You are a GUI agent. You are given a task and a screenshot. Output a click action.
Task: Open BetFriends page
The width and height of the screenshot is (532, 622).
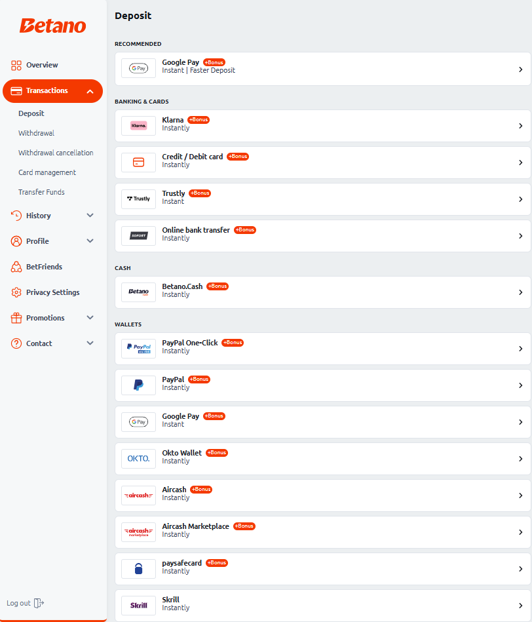pyautogui.click(x=45, y=267)
